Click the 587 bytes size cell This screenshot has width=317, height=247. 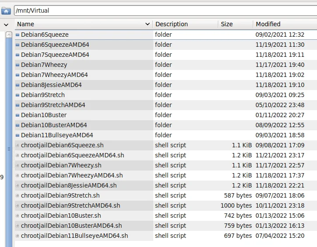pyautogui.click(x=238, y=195)
